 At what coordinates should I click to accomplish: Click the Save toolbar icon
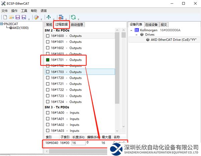coord(17,17)
